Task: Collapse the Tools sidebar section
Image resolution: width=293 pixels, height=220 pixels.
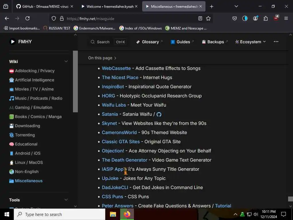Action: click(66, 200)
